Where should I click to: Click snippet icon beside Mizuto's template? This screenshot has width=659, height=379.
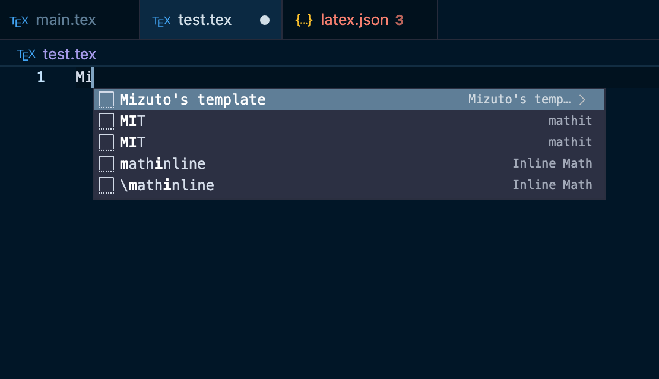[x=106, y=100]
